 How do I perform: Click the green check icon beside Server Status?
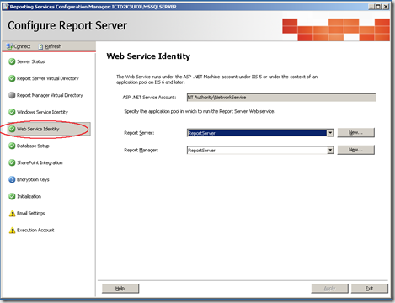tap(12, 61)
